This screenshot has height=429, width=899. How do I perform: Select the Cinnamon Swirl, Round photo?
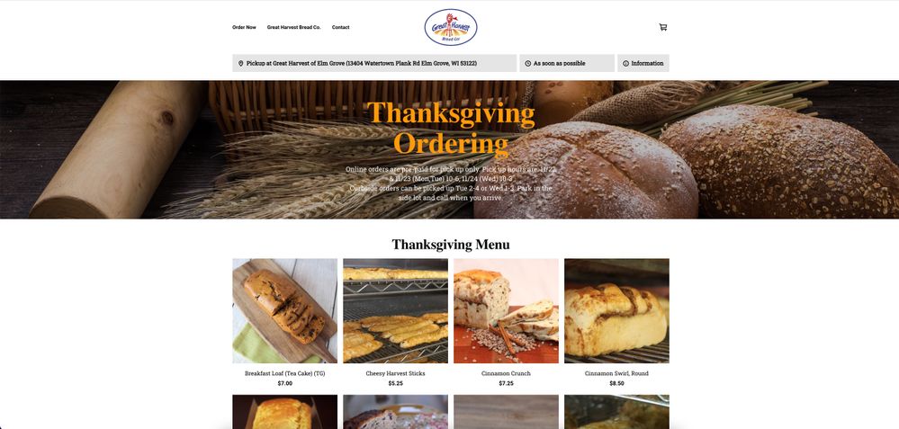(x=617, y=310)
